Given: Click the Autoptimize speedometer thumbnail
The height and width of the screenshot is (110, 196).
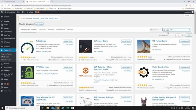Looking at the screenshot, I should pyautogui.click(x=27, y=46).
